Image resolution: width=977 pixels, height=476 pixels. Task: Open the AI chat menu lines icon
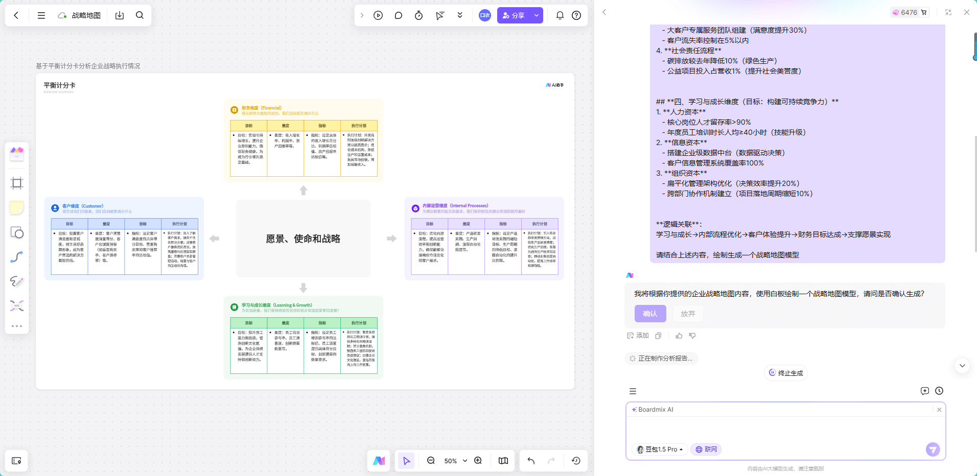633,391
